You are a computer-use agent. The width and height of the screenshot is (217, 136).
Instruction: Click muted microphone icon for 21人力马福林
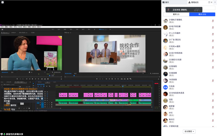(213, 34)
